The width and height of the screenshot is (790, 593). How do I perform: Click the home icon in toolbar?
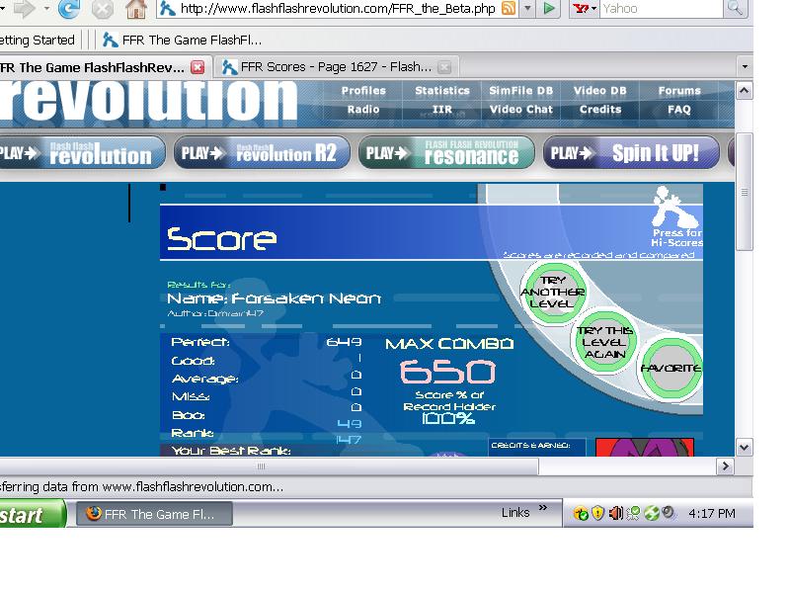(x=136, y=9)
